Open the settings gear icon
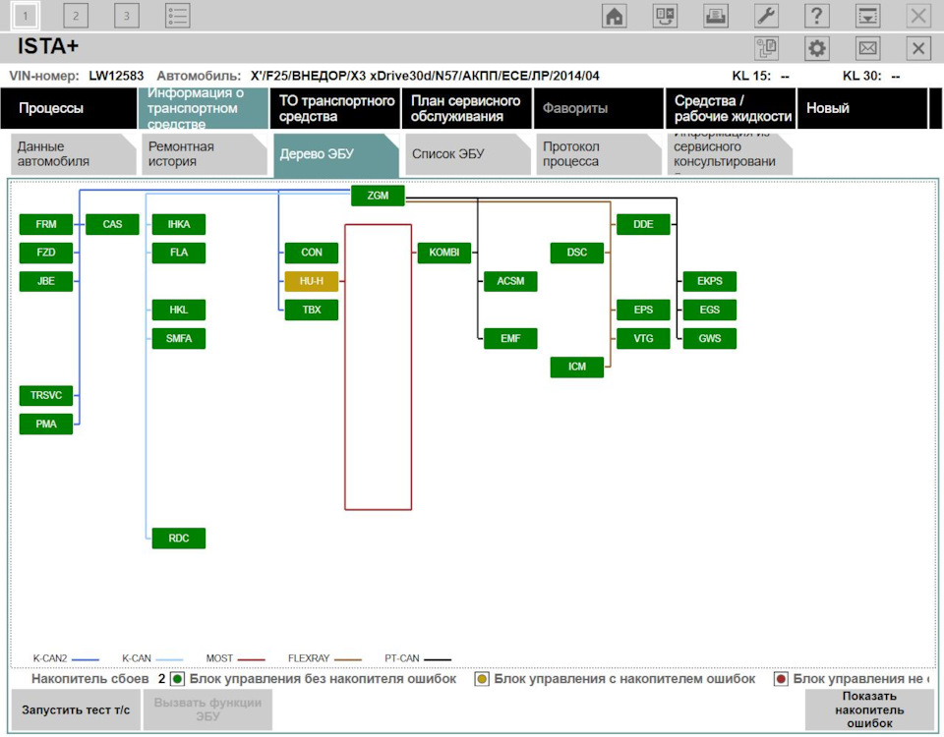Screen dimensions: 944x737 (817, 48)
